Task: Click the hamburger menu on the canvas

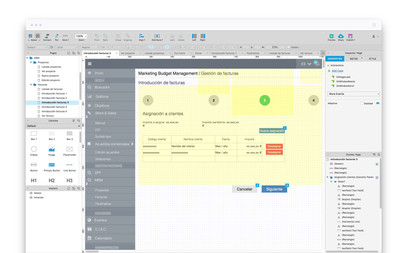Action: pos(90,64)
